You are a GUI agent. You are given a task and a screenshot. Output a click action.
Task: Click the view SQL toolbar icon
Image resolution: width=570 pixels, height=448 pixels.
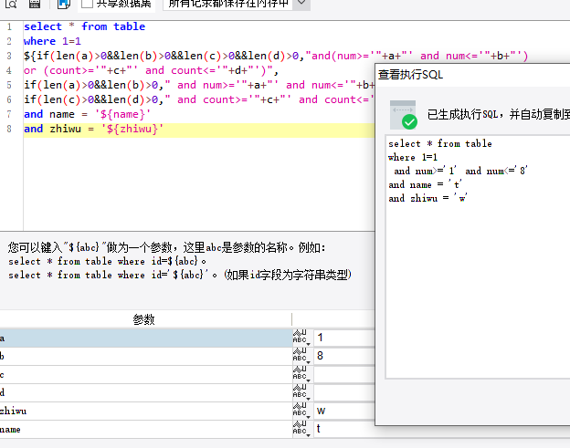(35, 4)
